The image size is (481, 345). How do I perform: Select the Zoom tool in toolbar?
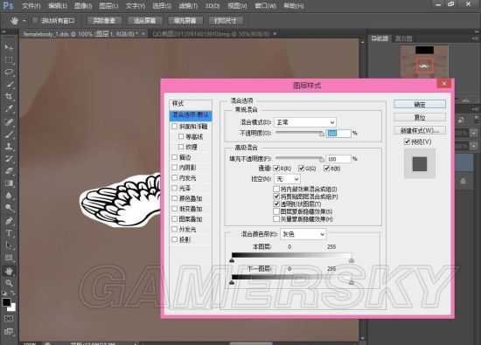click(x=9, y=283)
